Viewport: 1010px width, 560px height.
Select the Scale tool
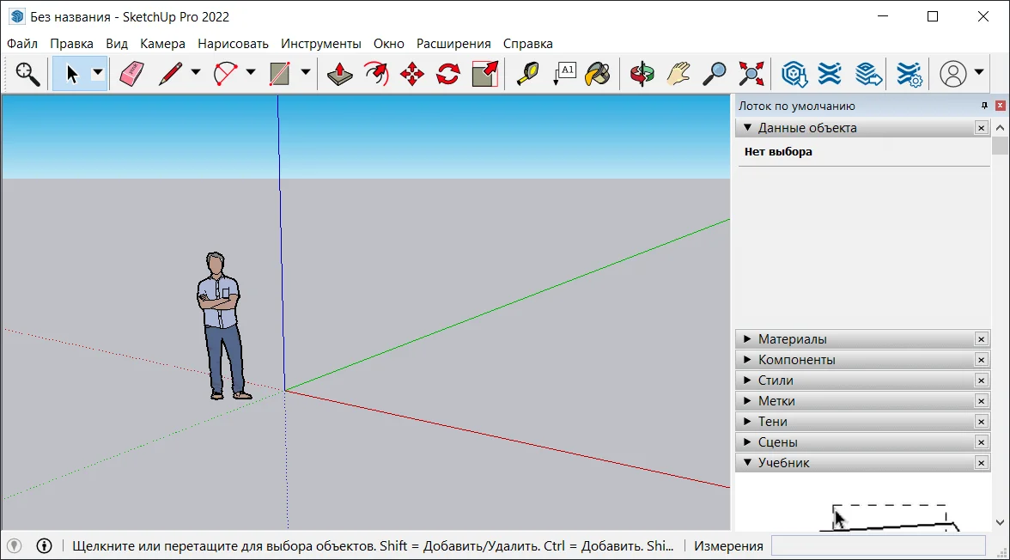point(485,74)
